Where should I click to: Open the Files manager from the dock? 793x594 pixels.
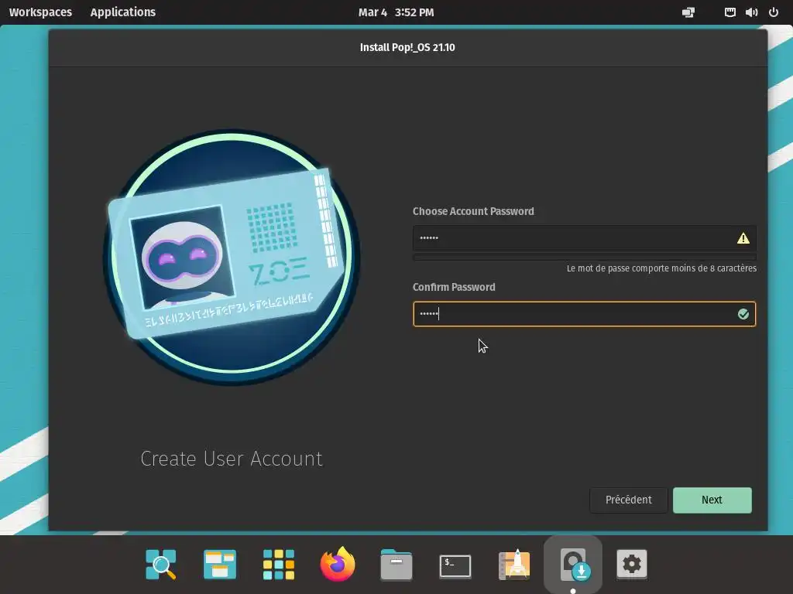click(x=396, y=564)
